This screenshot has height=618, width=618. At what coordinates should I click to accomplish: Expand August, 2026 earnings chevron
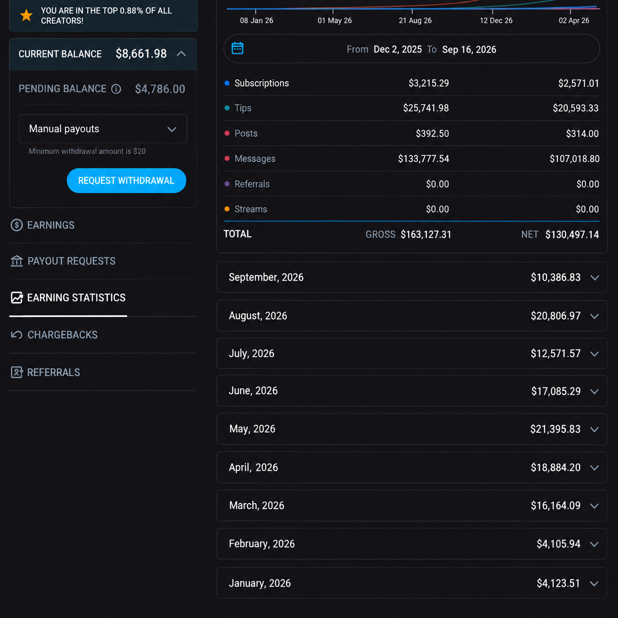click(x=594, y=316)
